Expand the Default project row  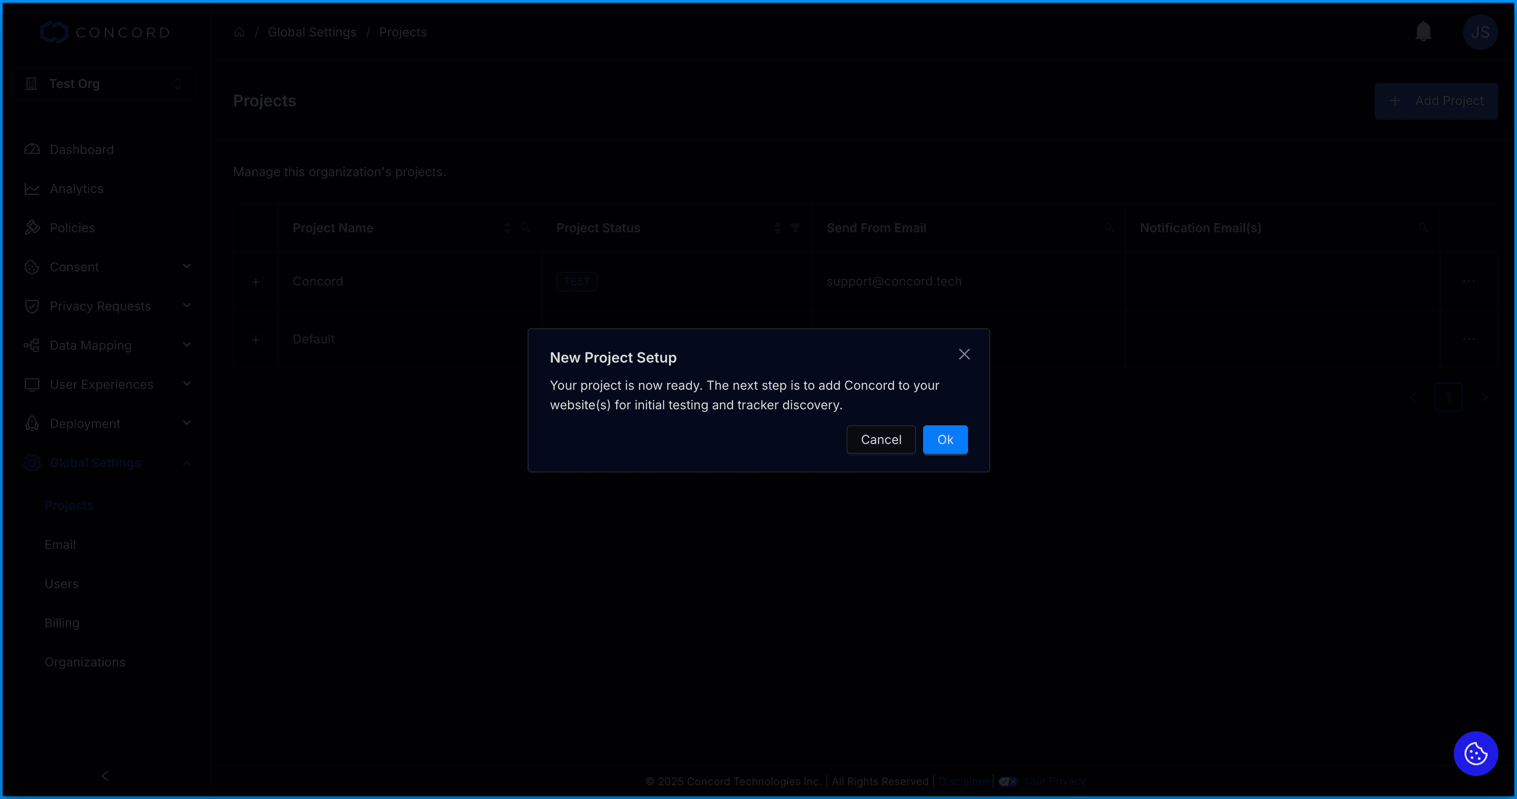256,340
